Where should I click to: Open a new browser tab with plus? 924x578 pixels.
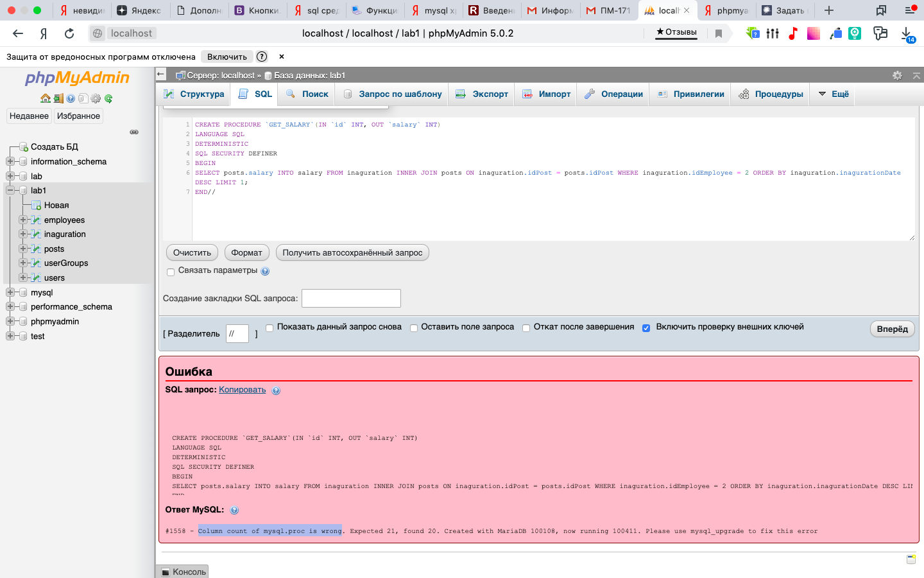829,10
